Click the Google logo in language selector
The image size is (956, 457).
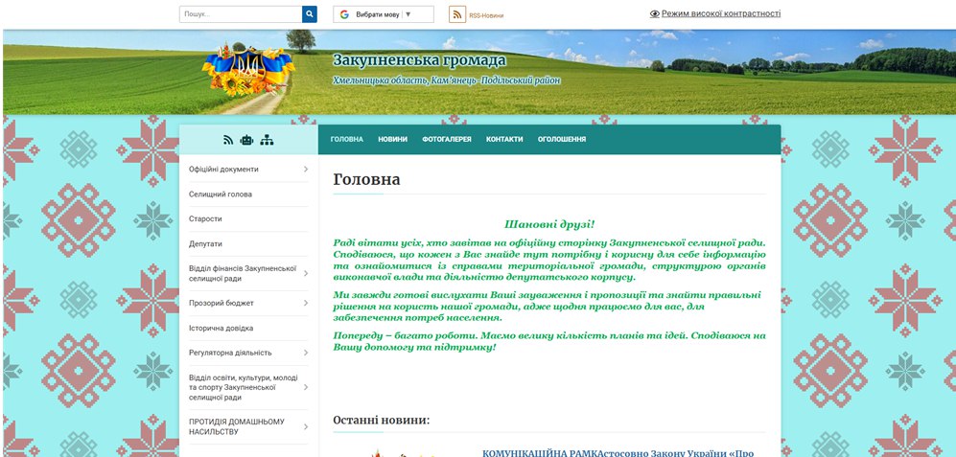coord(344,14)
